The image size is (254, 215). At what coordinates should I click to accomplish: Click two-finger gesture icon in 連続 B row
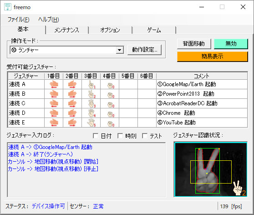click(x=92, y=94)
